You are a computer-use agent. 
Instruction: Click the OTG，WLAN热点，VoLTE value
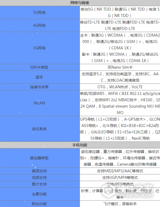click(120, 87)
